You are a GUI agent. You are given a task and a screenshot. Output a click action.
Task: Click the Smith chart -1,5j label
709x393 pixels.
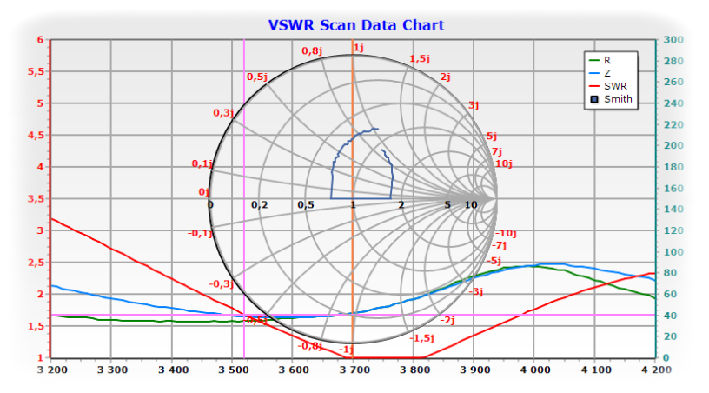coord(421,338)
